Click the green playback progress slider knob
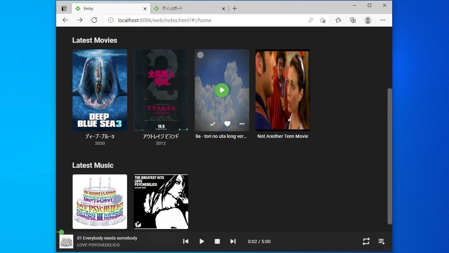 tap(61, 233)
